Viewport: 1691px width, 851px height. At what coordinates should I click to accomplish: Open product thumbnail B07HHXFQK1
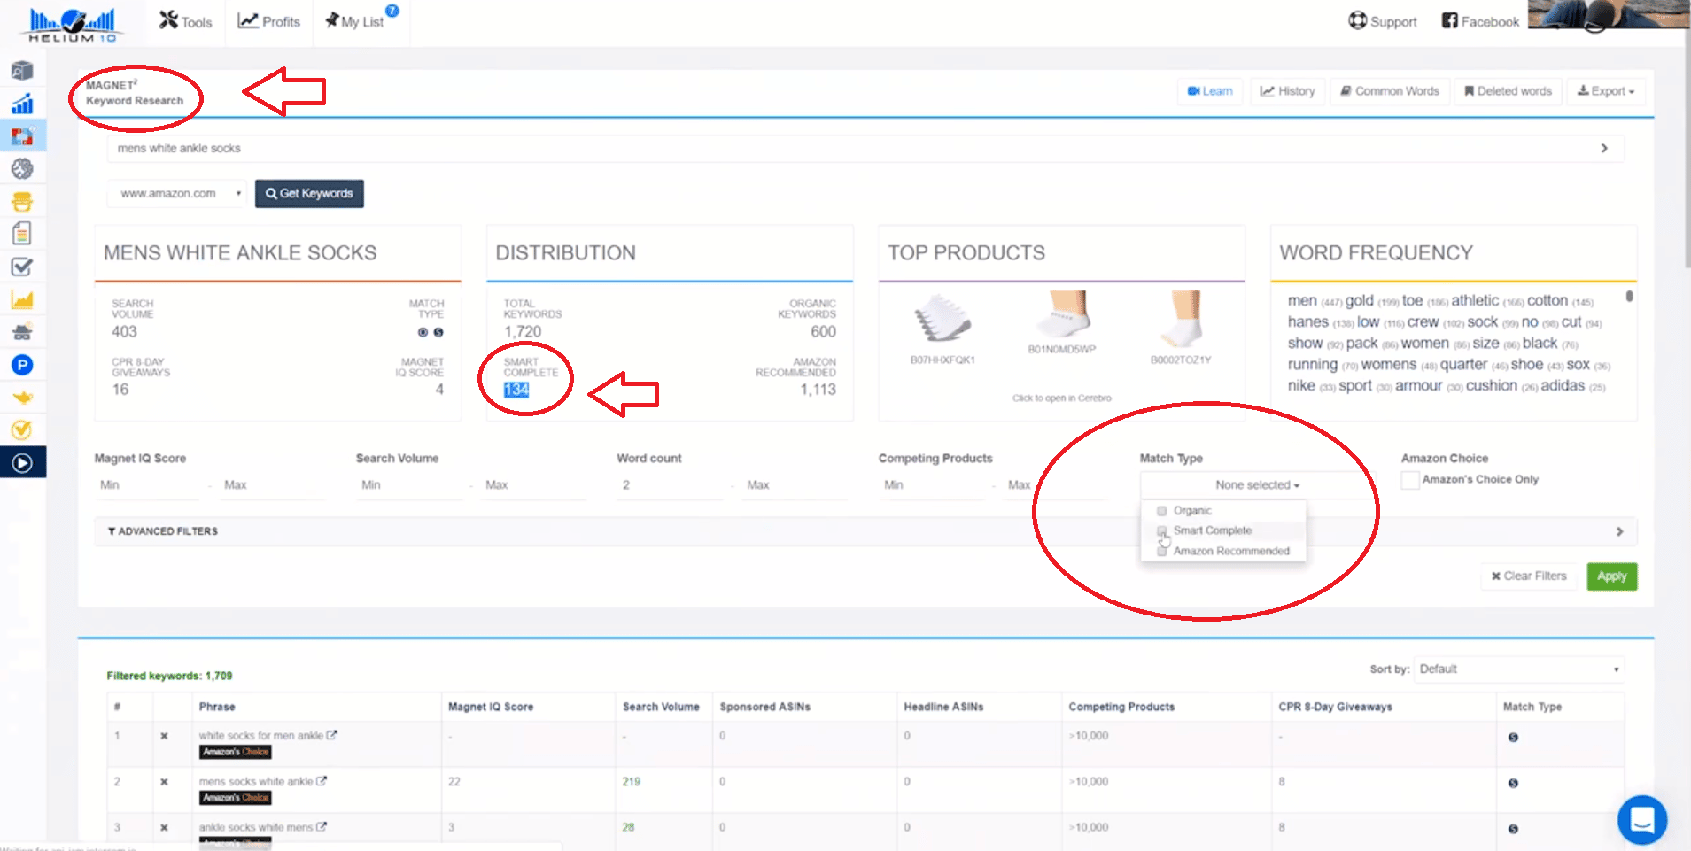pyautogui.click(x=942, y=320)
